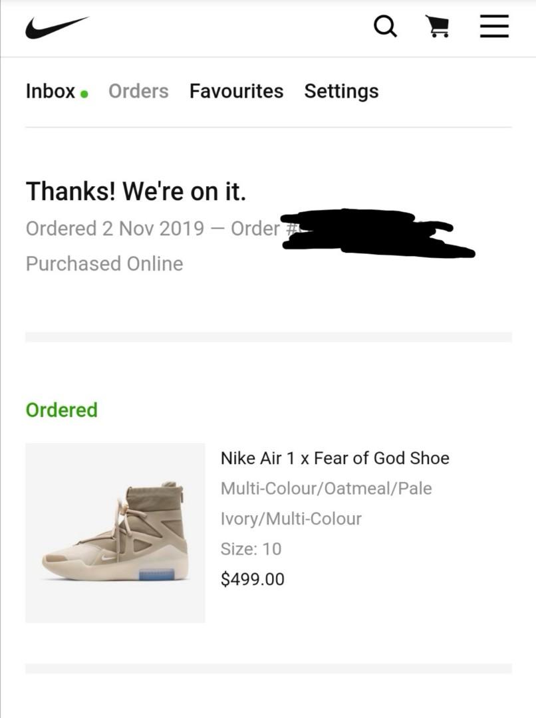Click the "Purchased Online" label

click(x=104, y=263)
